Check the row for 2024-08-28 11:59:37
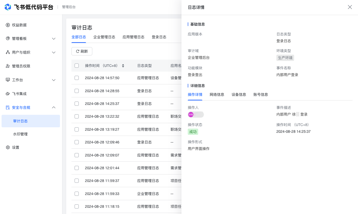 pos(77,181)
